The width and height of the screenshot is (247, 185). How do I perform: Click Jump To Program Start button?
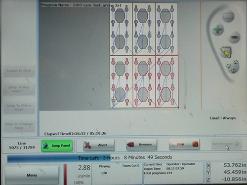click(x=19, y=126)
